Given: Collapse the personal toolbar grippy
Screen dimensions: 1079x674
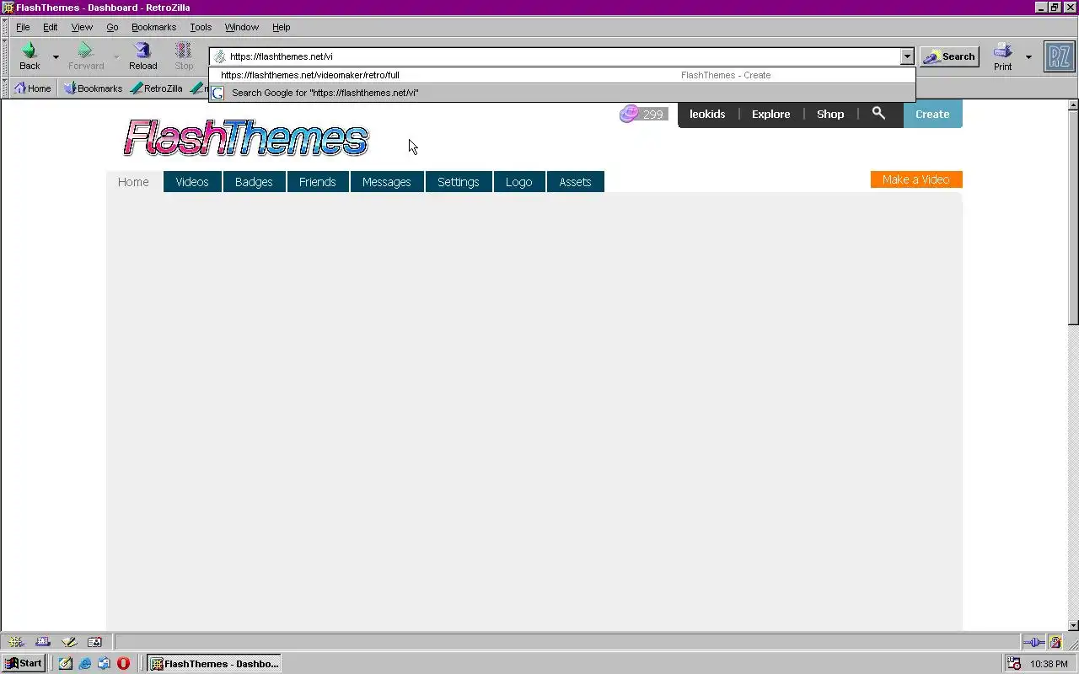Looking at the screenshot, I should coord(5,88).
